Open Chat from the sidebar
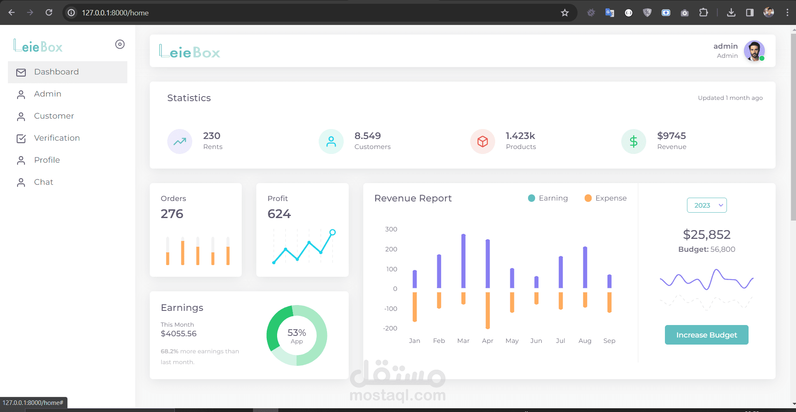 point(67,182)
